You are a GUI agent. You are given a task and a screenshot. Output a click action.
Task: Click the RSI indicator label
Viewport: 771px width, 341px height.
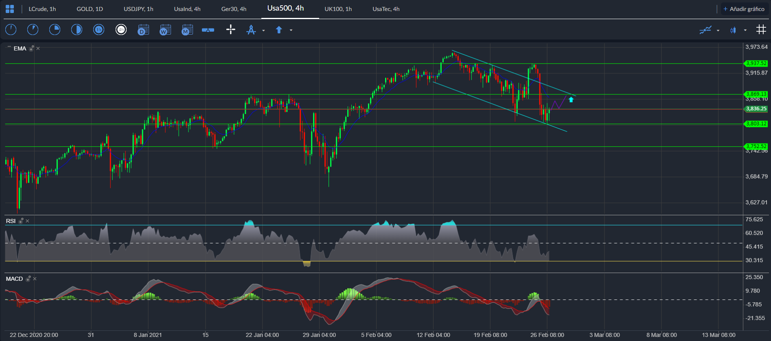11,221
